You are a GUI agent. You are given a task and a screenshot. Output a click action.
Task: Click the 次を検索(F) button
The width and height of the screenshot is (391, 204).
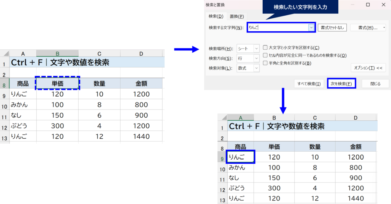coord(341,84)
